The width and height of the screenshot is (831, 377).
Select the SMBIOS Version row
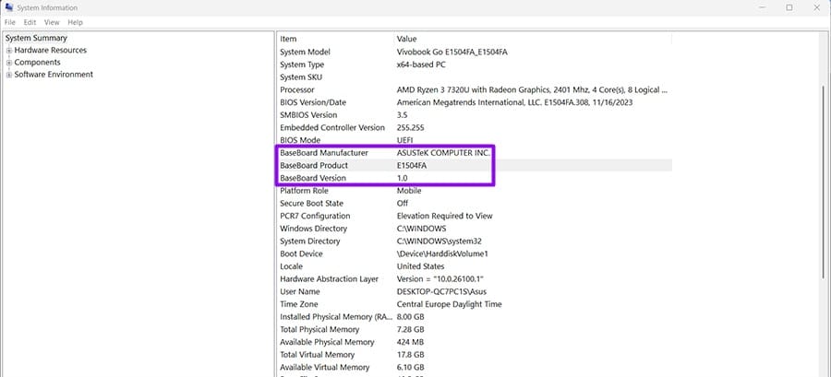point(475,114)
